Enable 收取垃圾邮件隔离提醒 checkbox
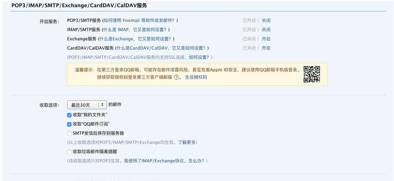The height and width of the screenshot is (181, 394). [69, 152]
